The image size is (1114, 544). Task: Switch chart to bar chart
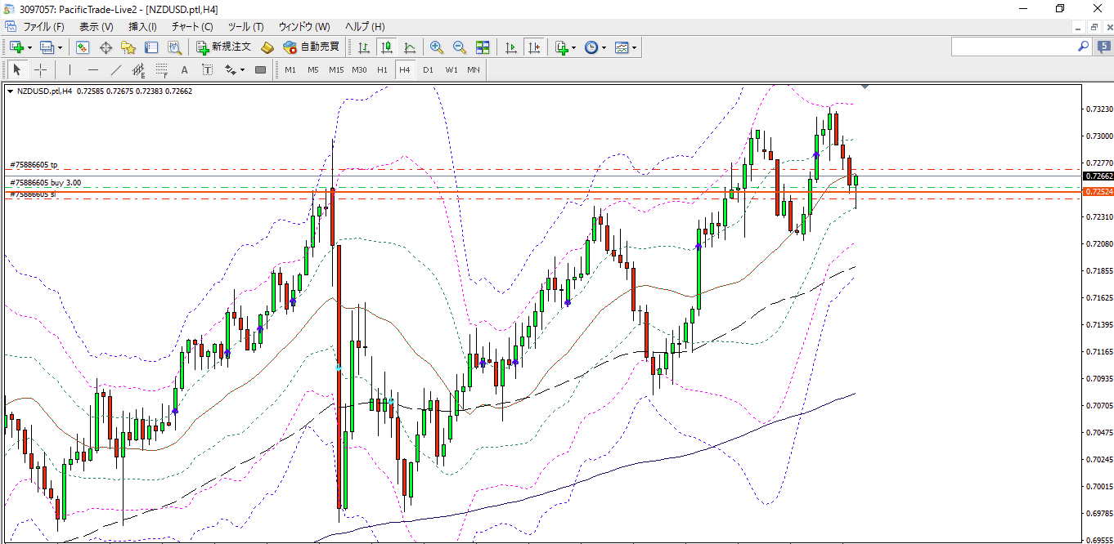point(363,47)
